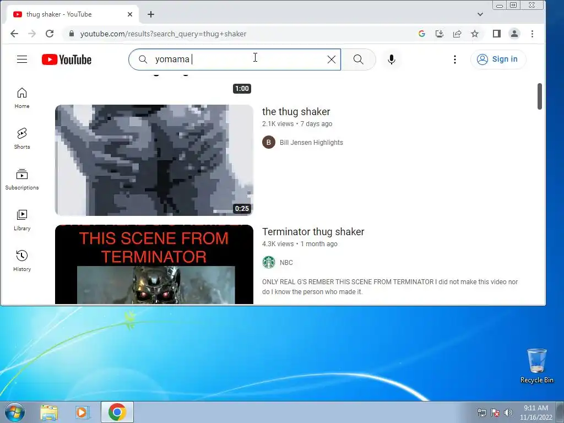This screenshot has height=423, width=564.
Task: Reload the page with refresh icon
Action: [x=50, y=34]
